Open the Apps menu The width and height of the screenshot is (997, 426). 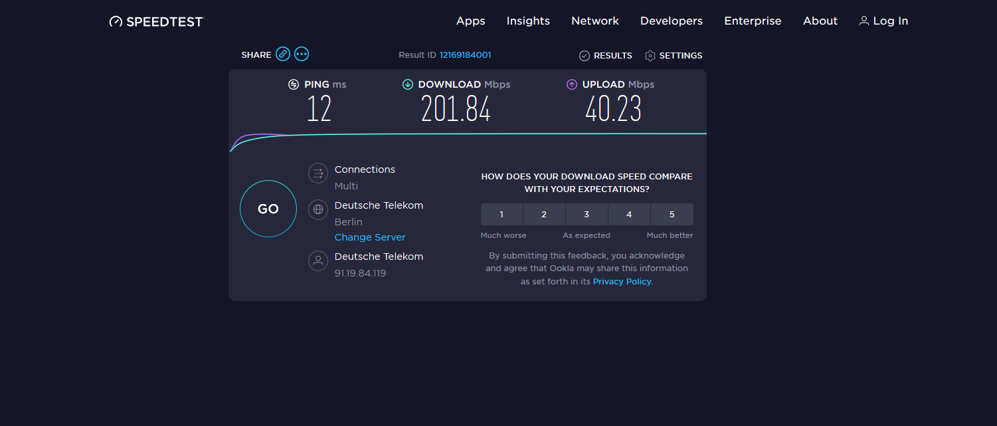pyautogui.click(x=471, y=21)
